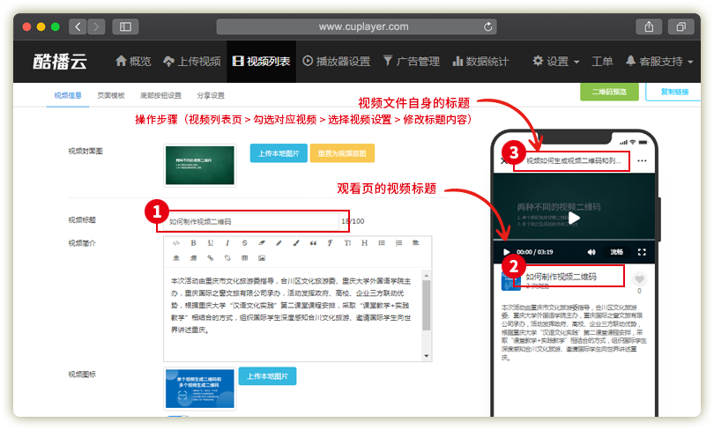
Task: Insert a blockquote using the quote icon
Action: point(312,242)
